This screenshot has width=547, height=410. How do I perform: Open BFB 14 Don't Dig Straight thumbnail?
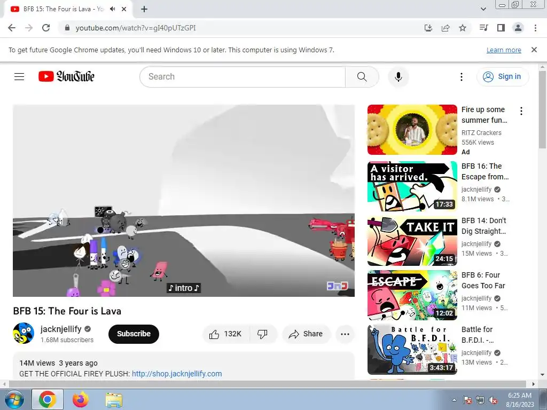click(x=412, y=241)
